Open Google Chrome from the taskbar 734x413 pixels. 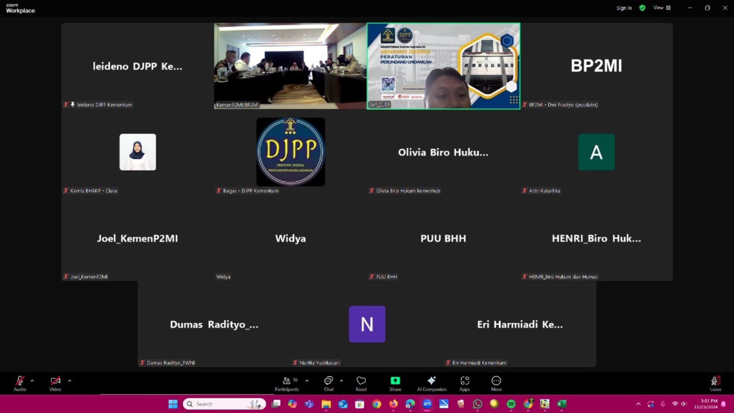coord(377,404)
